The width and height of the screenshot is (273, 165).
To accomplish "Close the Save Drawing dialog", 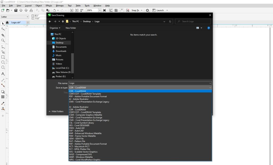I will point(210,15).
